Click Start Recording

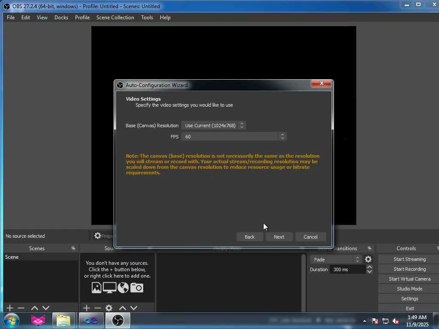[409, 269]
